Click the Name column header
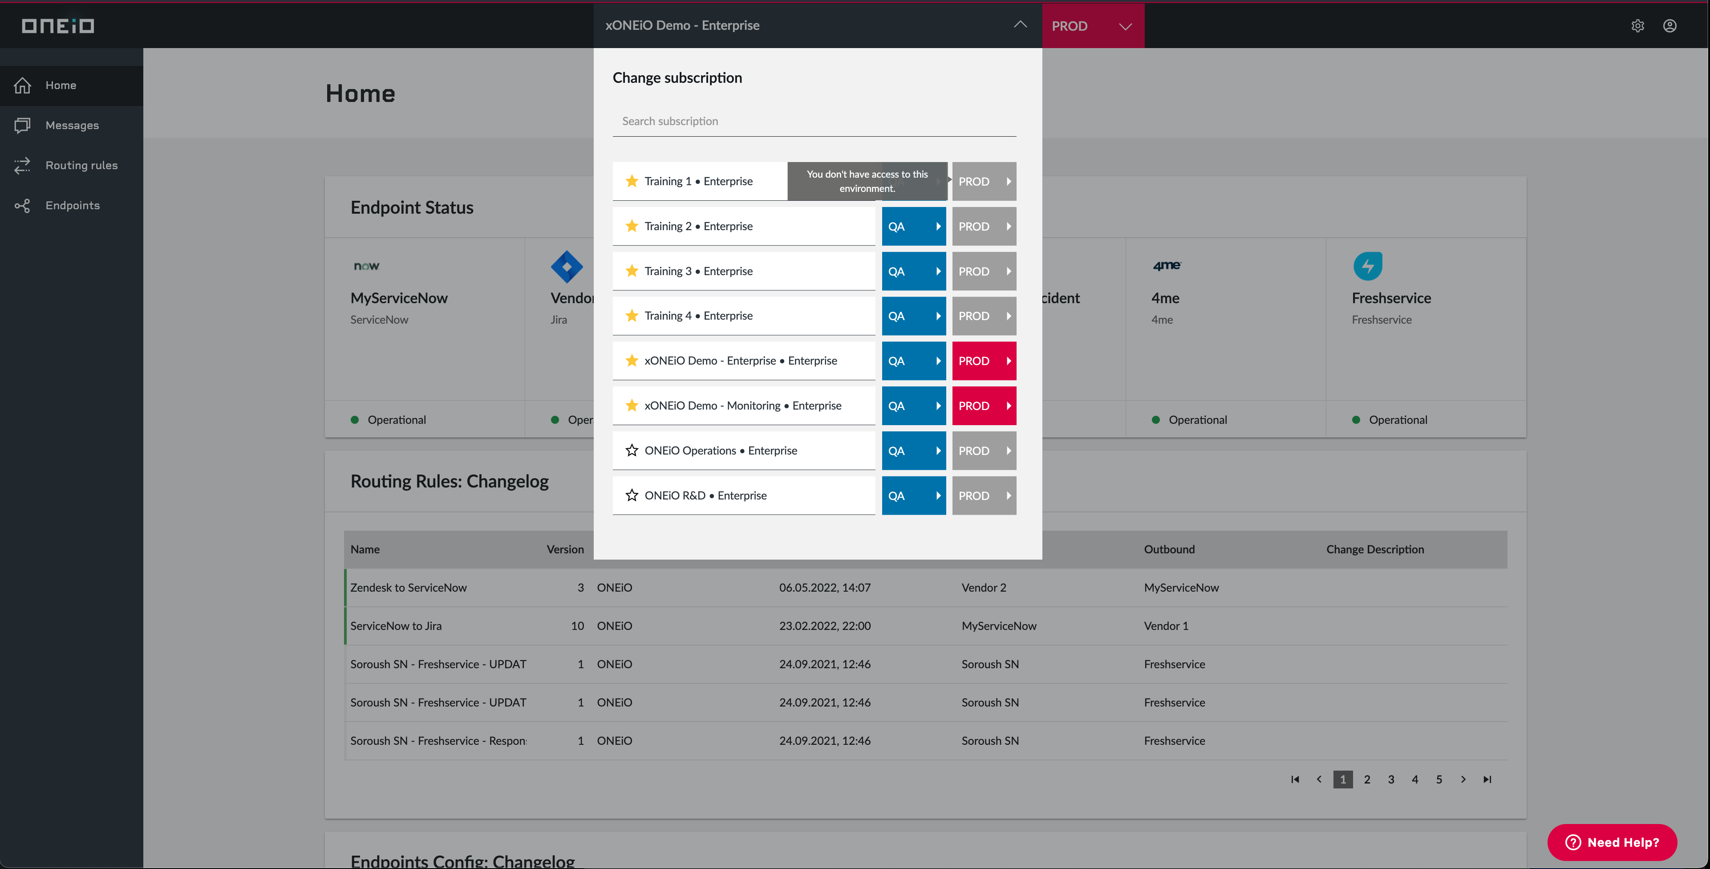 tap(365, 550)
